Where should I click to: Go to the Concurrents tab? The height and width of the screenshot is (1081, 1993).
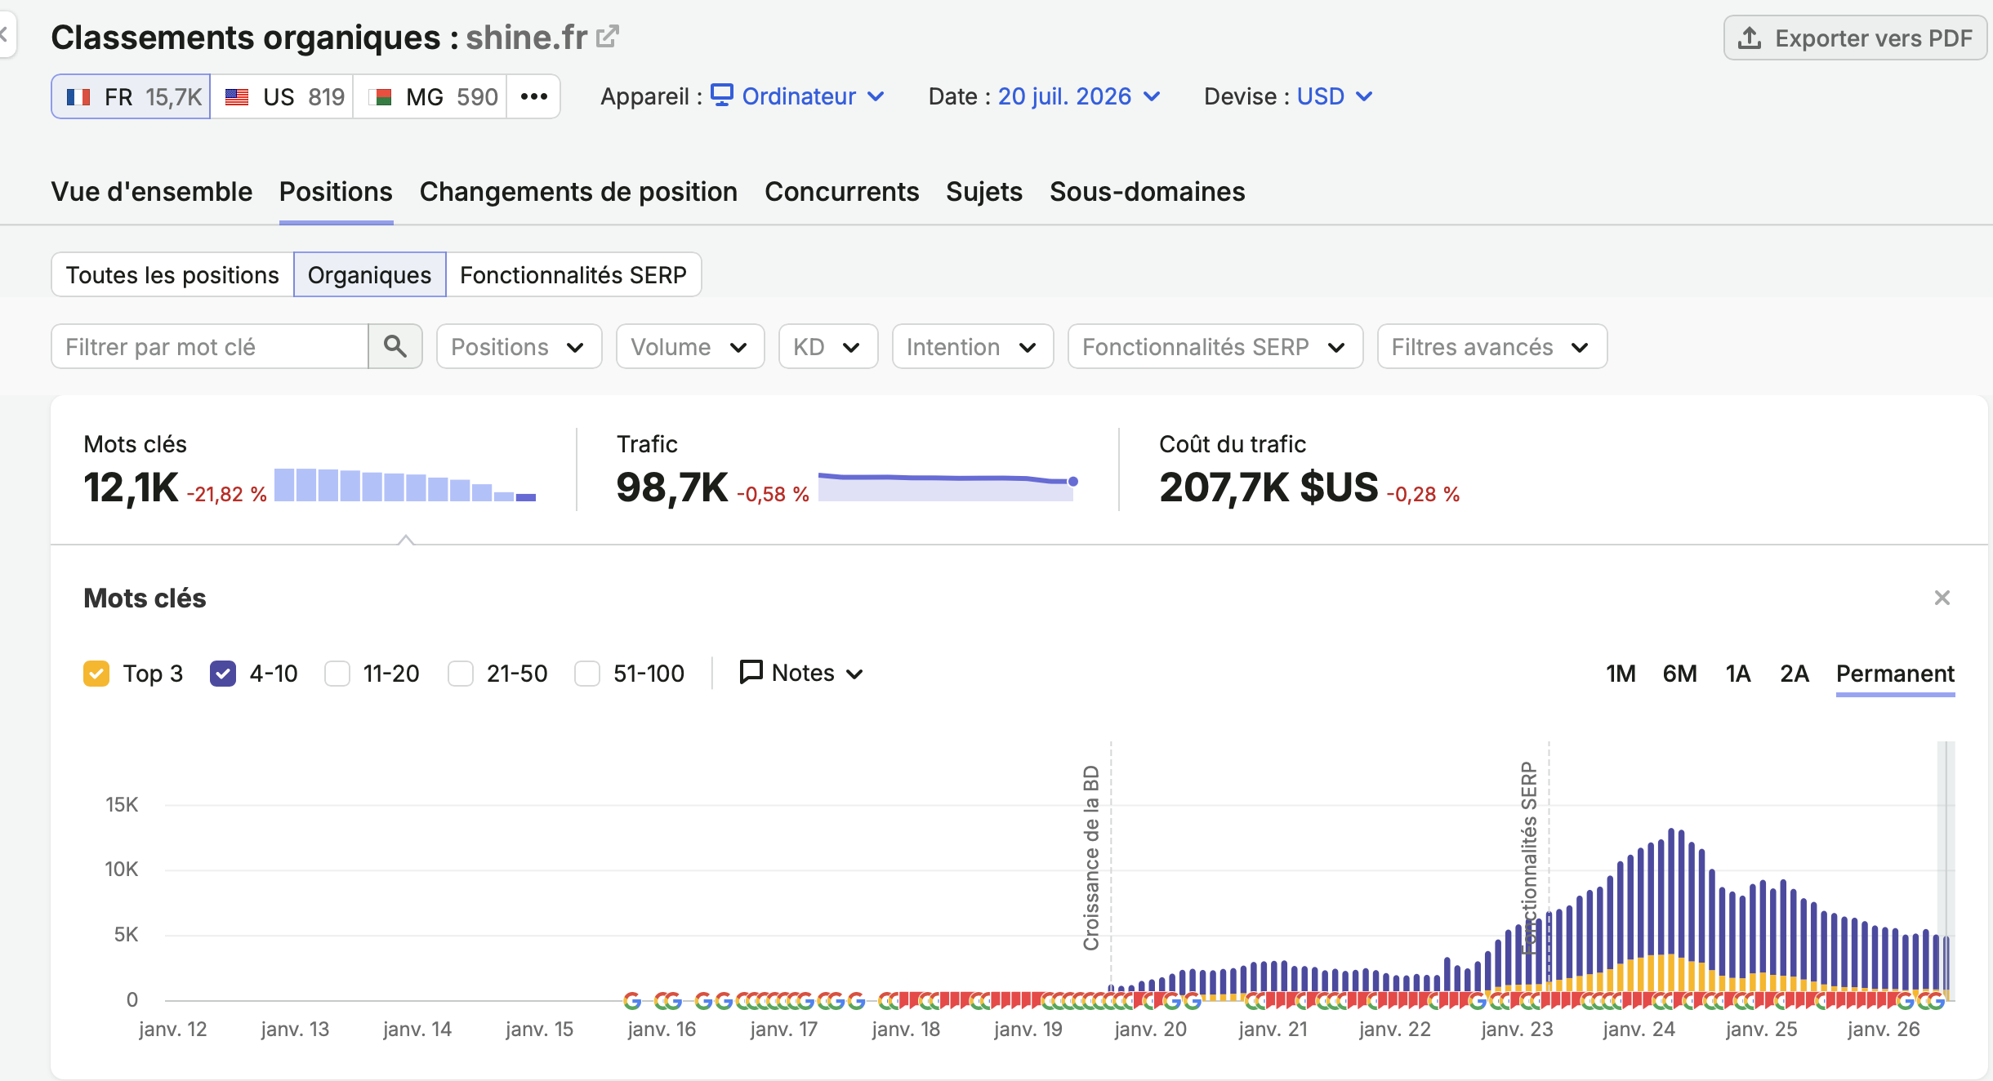click(841, 191)
